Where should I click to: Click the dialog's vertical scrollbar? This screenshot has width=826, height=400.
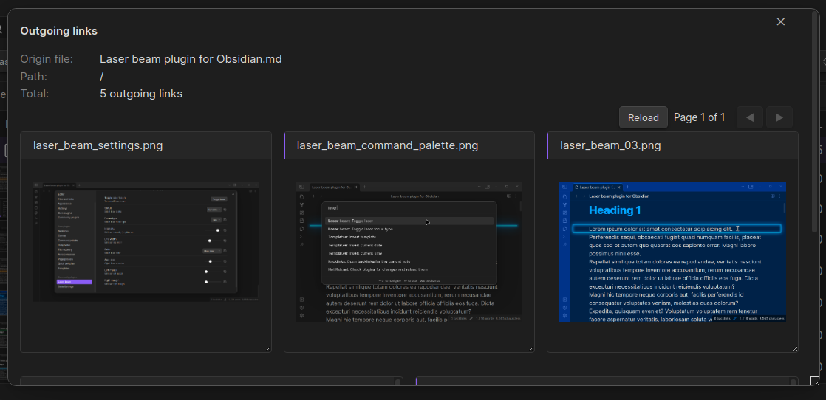(x=816, y=121)
